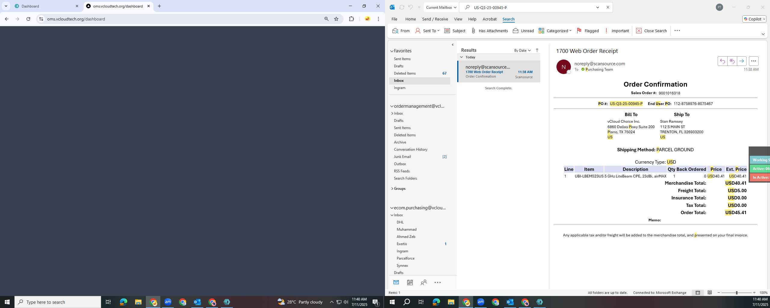Switch to Reading view in status bar
Viewport: 770px width, 308px height.
point(710,293)
